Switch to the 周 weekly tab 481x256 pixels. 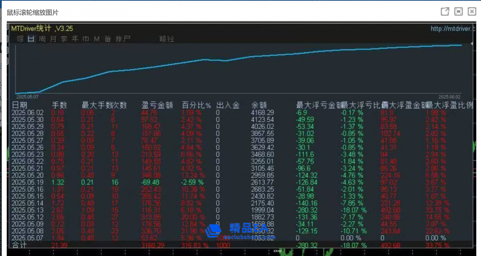tap(42, 39)
